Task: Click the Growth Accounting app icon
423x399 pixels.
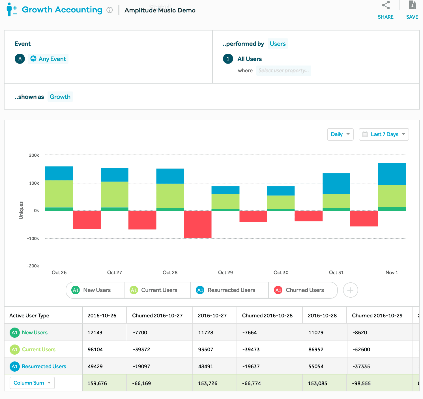Action: pos(12,9)
